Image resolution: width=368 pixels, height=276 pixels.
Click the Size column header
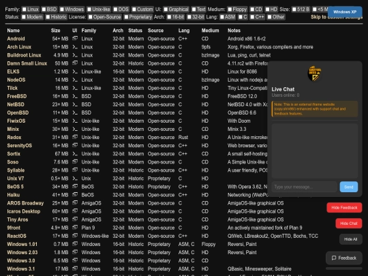click(56, 31)
